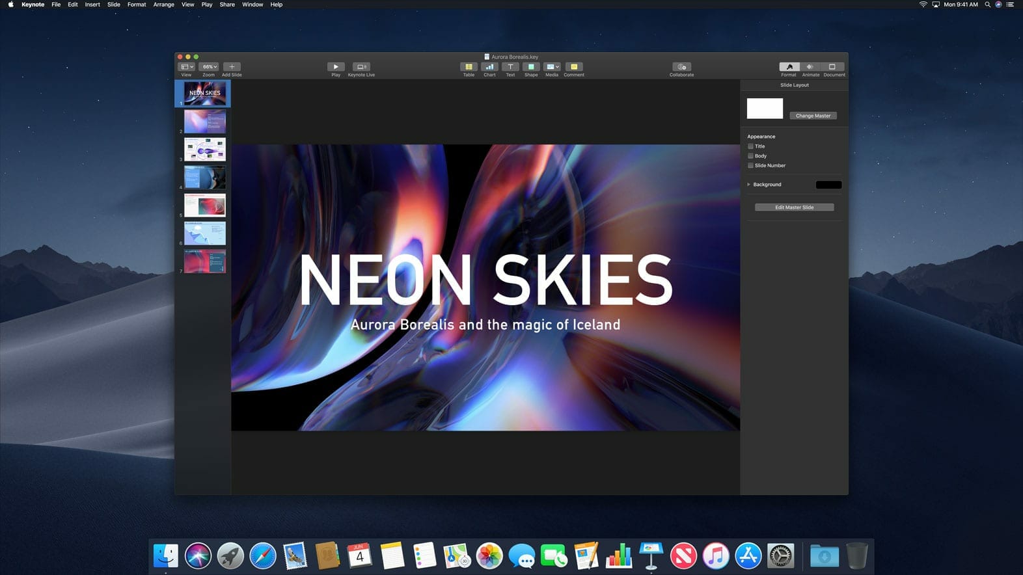This screenshot has height=575, width=1023.
Task: Click the Add Slide plus icon
Action: [x=232, y=67]
